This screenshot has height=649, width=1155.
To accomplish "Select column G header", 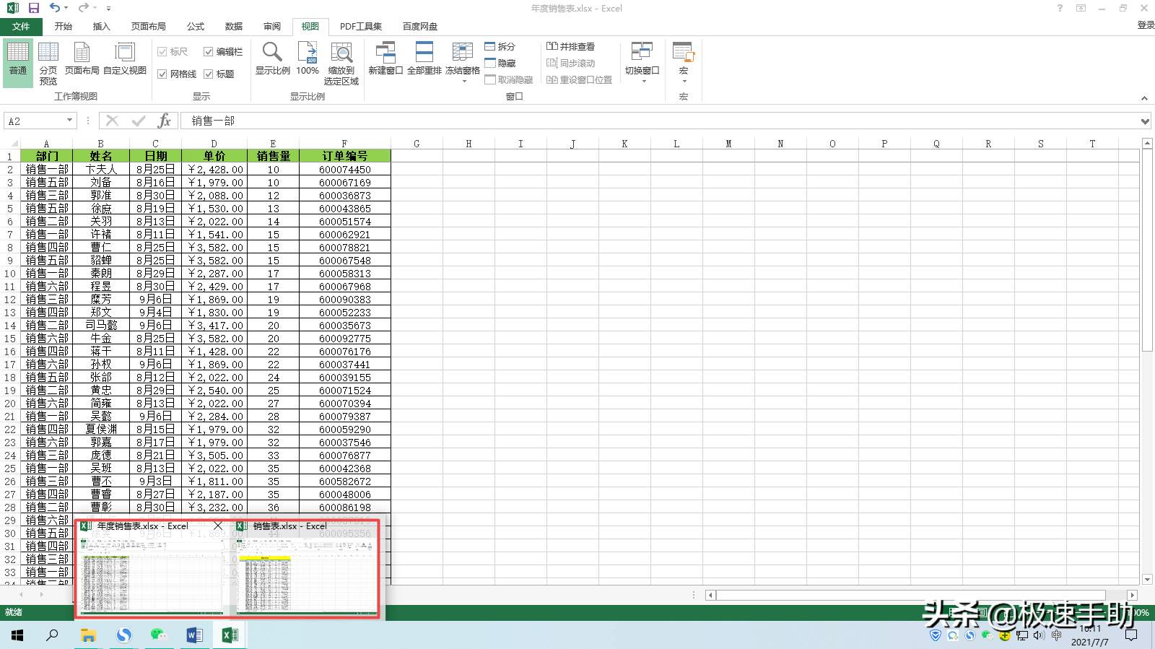I will coord(417,144).
